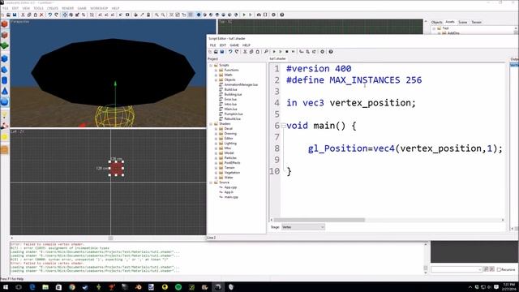Viewport: 519px width, 292px height.
Task: Click the horizontal scrollbar of the code editor
Action: click(x=319, y=220)
